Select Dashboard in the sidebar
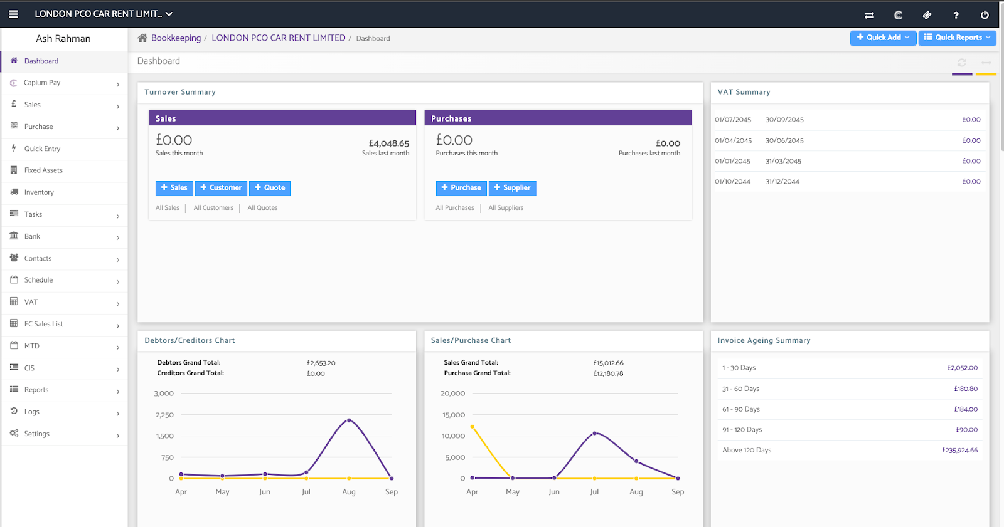This screenshot has width=1004, height=527. pos(65,61)
